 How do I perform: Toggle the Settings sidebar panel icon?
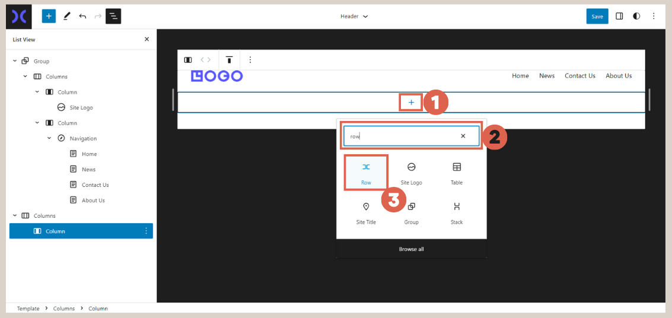(619, 16)
